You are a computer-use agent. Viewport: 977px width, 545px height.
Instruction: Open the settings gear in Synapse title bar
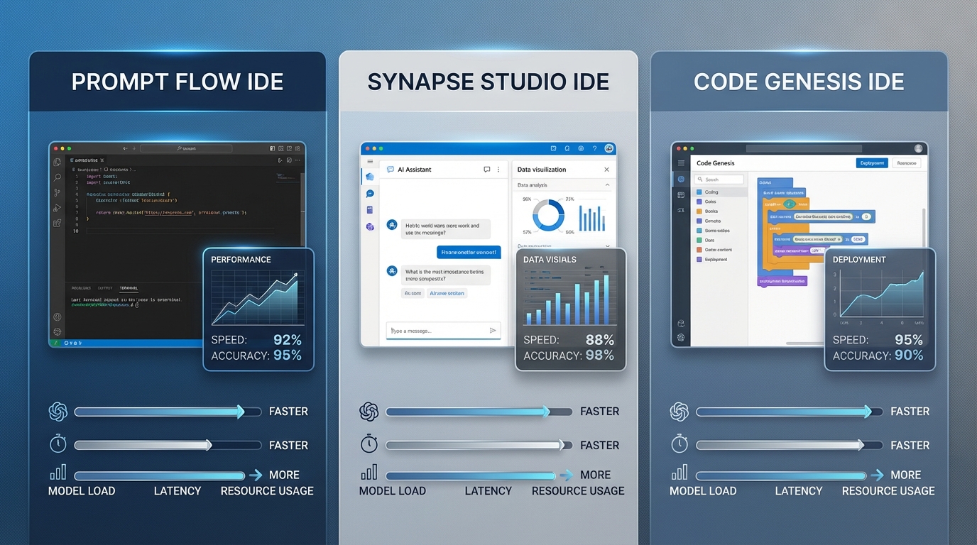pos(581,149)
